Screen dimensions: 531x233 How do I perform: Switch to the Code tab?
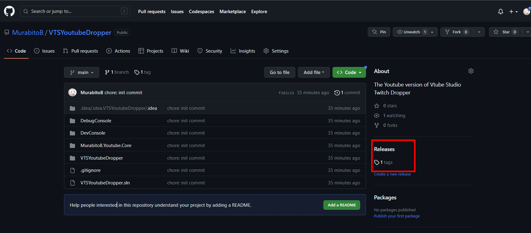(x=16, y=51)
